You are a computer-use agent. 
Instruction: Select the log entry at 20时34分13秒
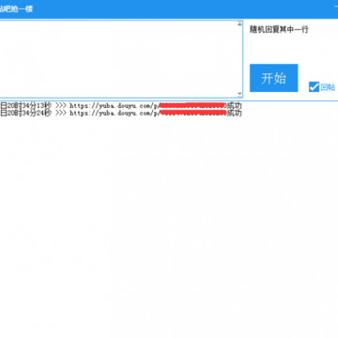click(x=121, y=105)
